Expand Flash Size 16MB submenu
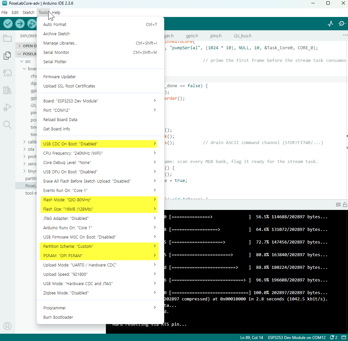 (x=100, y=209)
